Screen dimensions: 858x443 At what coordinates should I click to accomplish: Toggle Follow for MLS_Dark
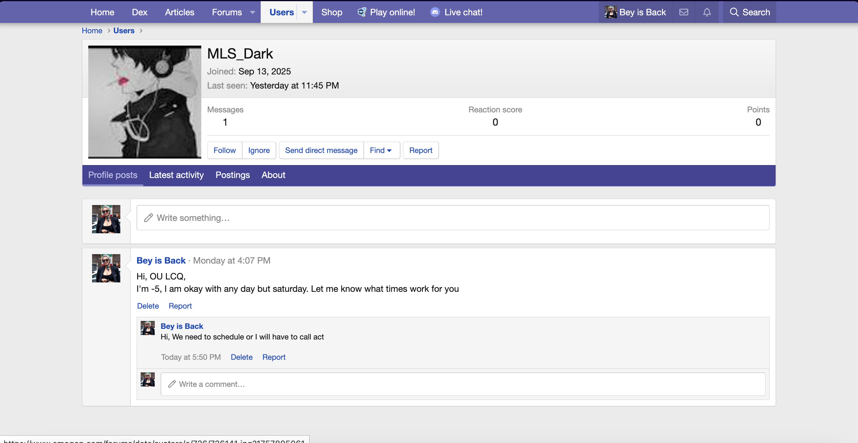(225, 150)
